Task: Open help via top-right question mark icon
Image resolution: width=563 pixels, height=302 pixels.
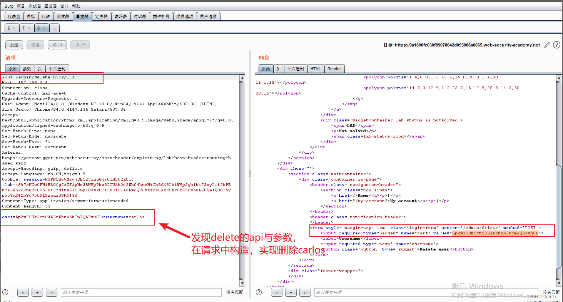Action: point(556,45)
